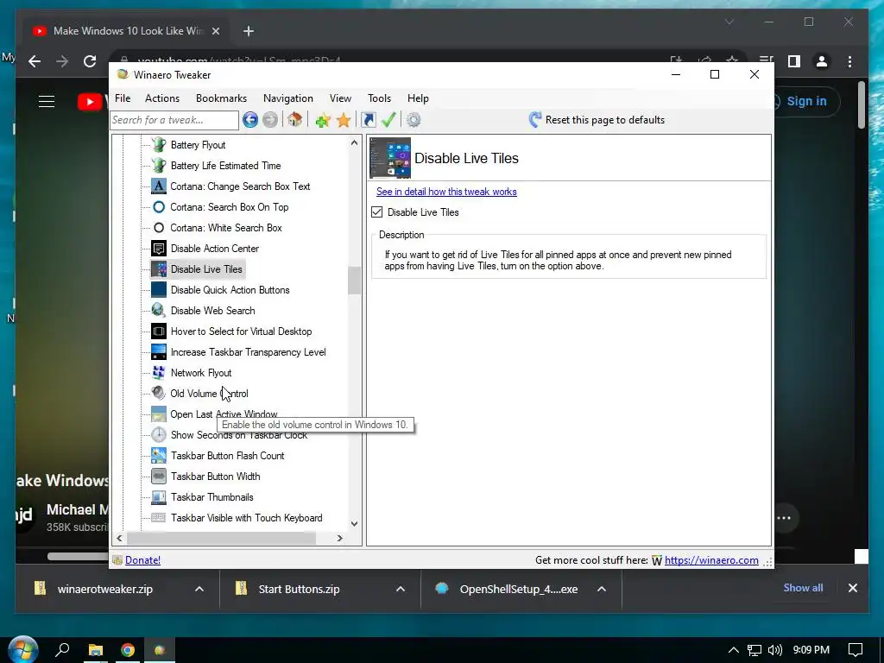Viewport: 884px width, 663px height.
Task: Select Taskbar Thumbnails tweak
Action: coord(212,497)
